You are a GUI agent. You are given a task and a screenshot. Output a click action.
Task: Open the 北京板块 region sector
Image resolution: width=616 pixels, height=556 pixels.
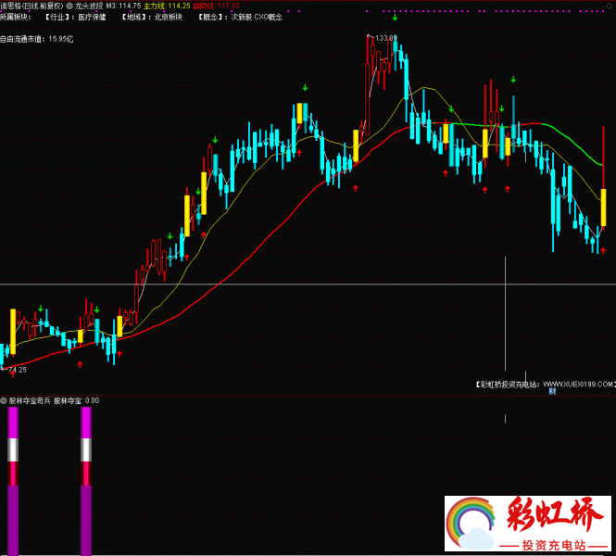click(167, 17)
